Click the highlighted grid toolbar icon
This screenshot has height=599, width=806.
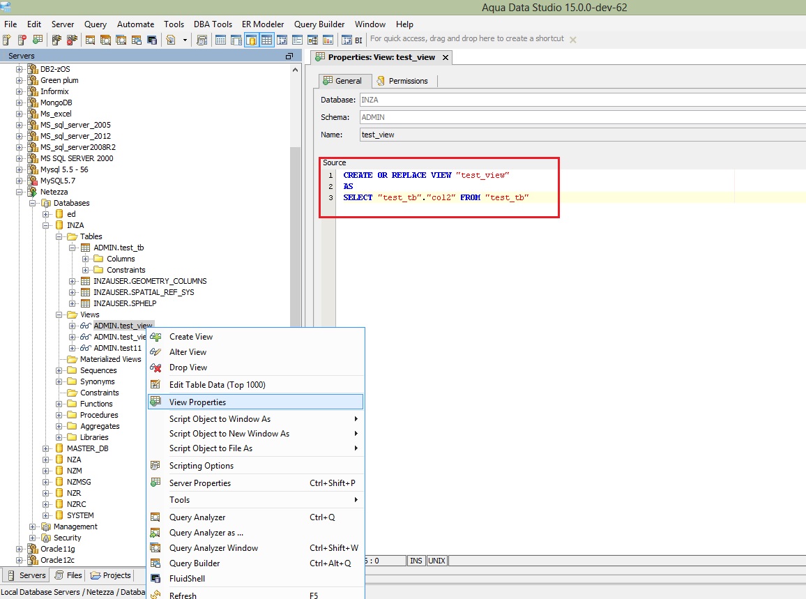(x=267, y=40)
